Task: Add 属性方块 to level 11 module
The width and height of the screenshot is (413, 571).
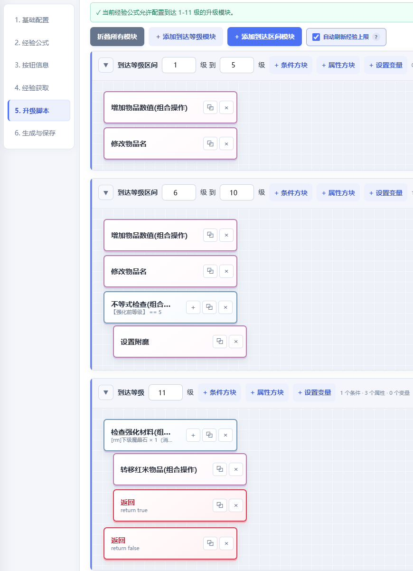Action: pyautogui.click(x=267, y=392)
